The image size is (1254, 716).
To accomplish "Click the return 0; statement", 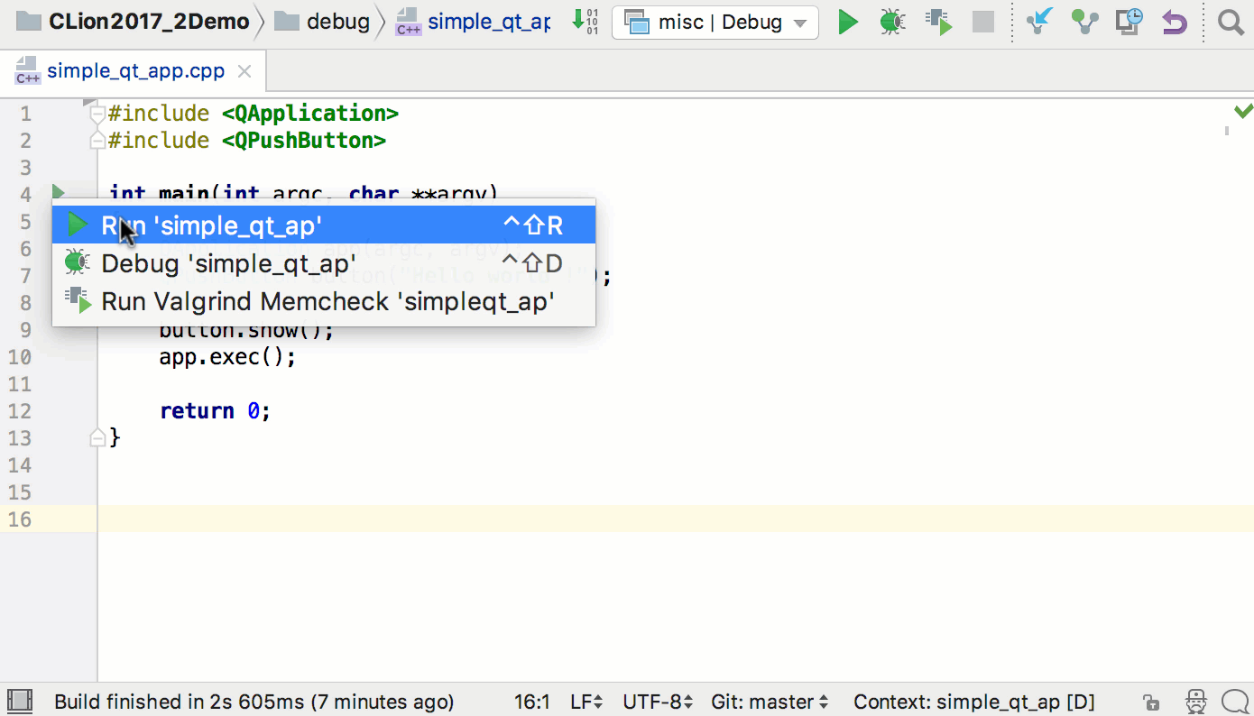I will coord(215,411).
